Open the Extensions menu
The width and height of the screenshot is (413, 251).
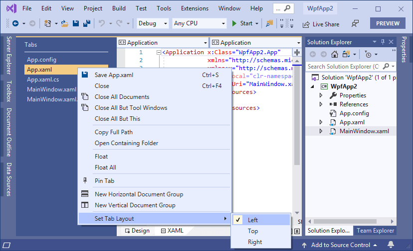[x=195, y=8]
